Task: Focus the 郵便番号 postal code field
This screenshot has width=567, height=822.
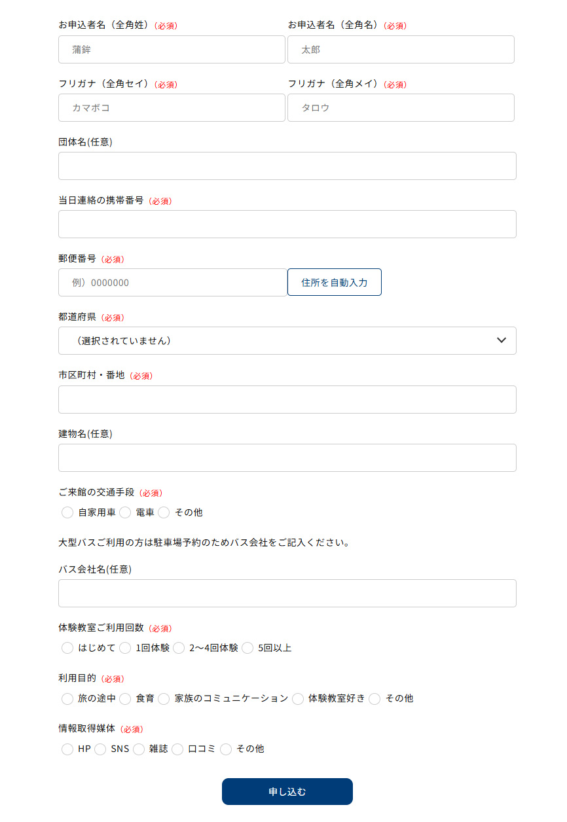Action: (x=173, y=282)
